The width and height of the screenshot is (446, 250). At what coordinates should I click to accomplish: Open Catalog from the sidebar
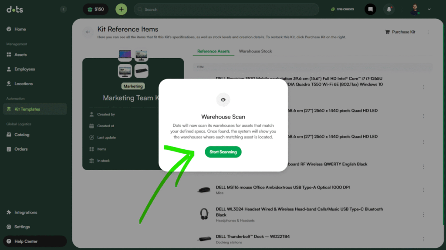pyautogui.click(x=22, y=135)
